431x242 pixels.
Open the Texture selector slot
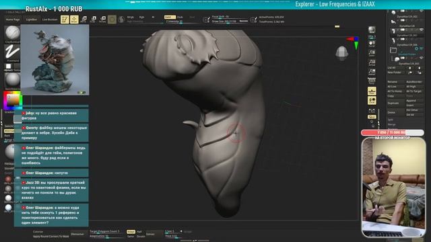17,67
